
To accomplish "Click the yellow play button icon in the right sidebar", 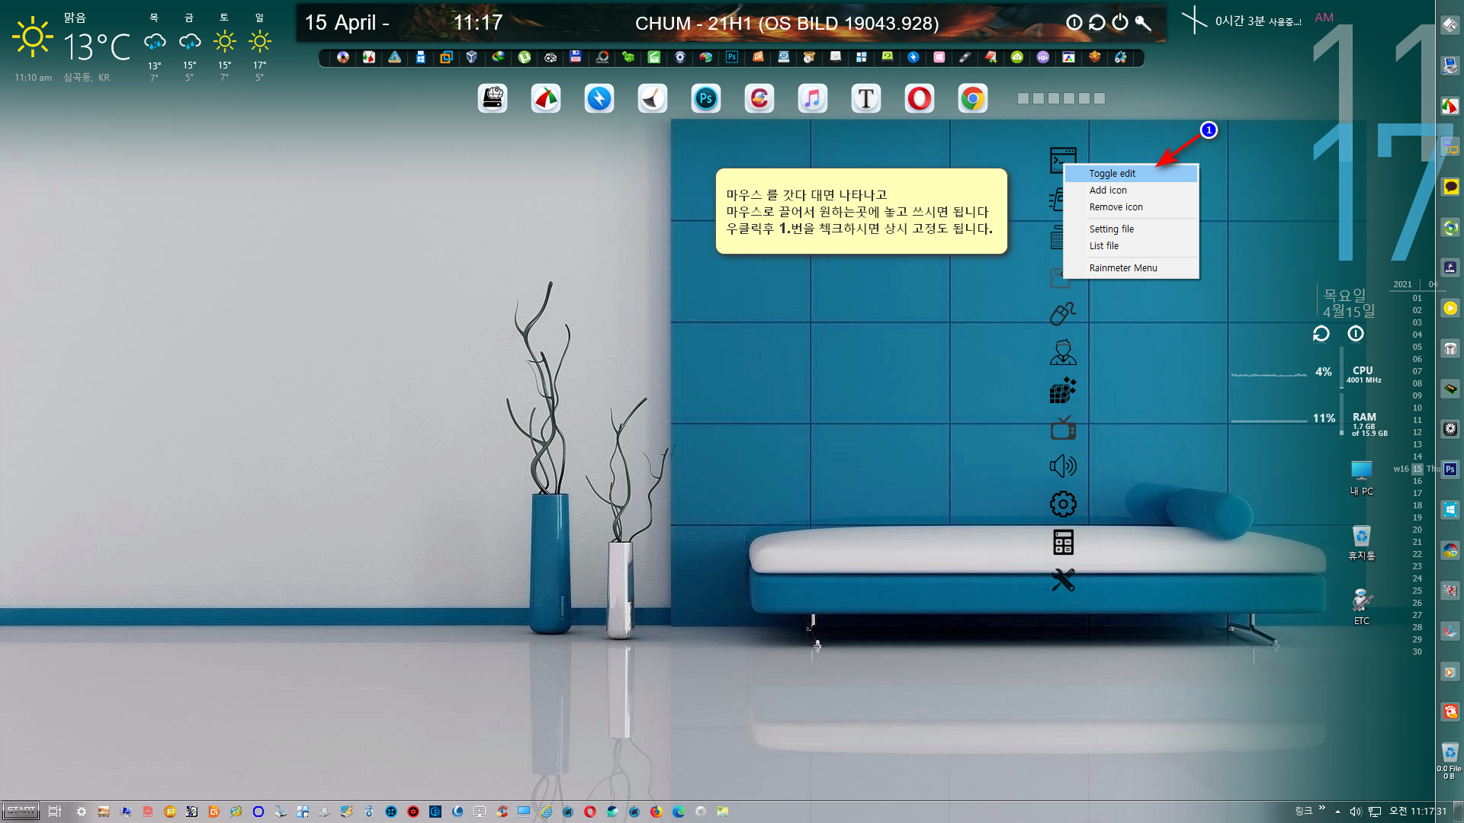I will click(x=1450, y=308).
